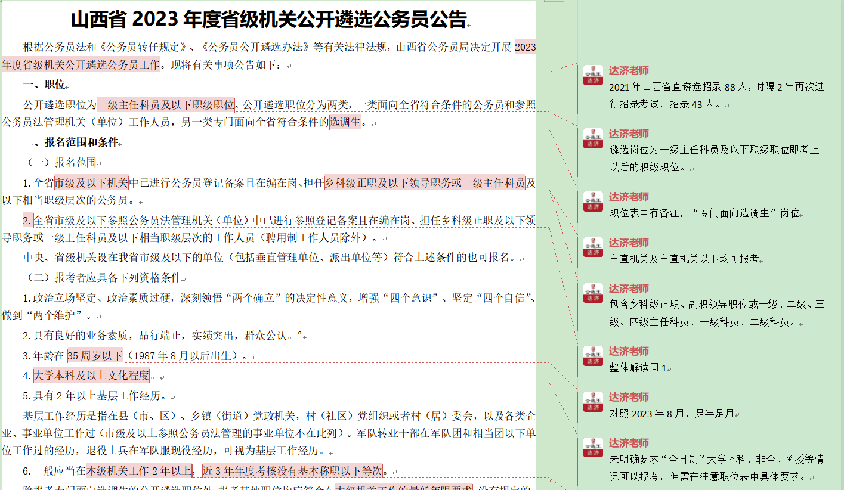Click avatar next to 市直机关及市直机关以下 comment
The image size is (844, 490).
592,247
